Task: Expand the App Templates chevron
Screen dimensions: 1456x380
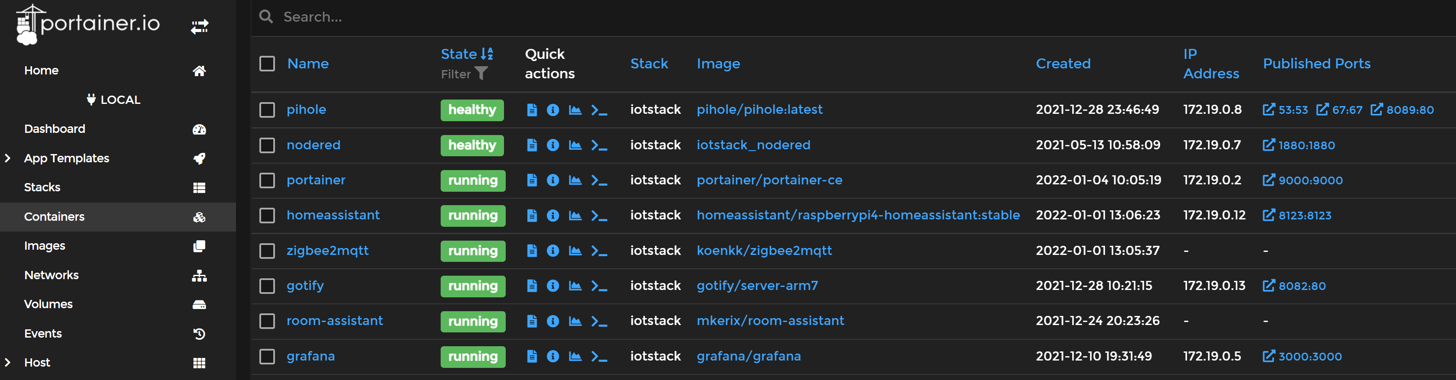Action: point(8,158)
